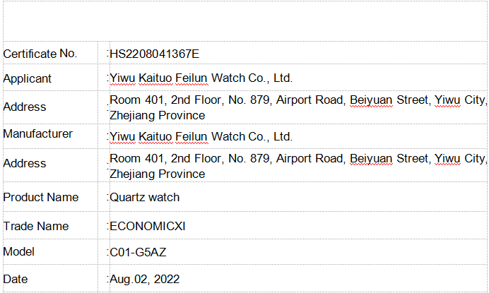Select the Applicant label cell
The height and width of the screenshot is (293, 489).
pyautogui.click(x=28, y=78)
